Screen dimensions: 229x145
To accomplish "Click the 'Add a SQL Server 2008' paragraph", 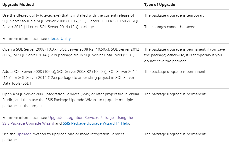I will click(69, 77).
